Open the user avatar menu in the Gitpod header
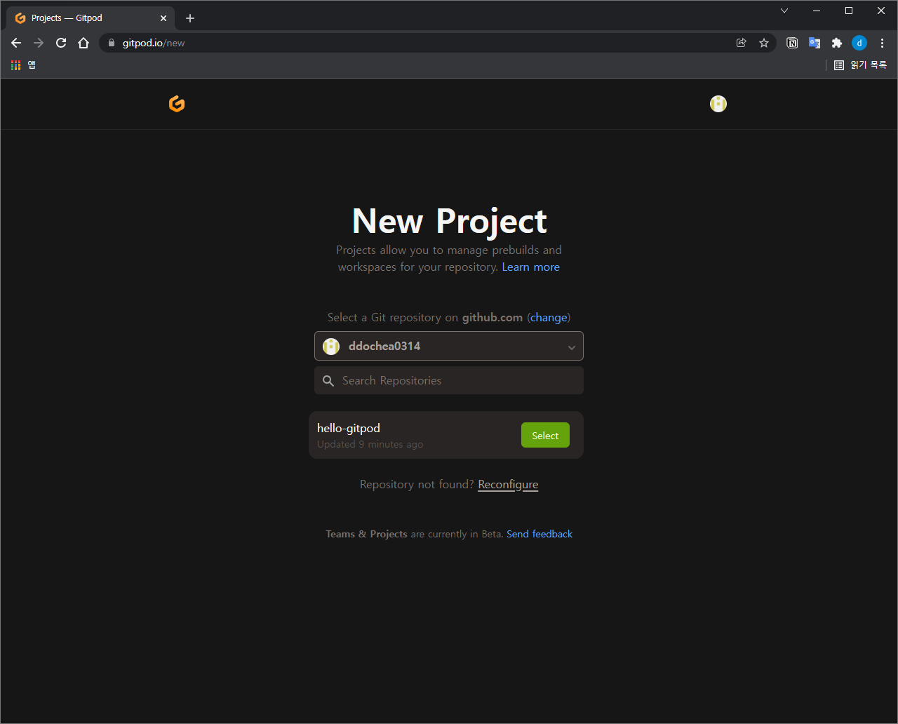Screen dimensions: 898x724 coord(718,104)
